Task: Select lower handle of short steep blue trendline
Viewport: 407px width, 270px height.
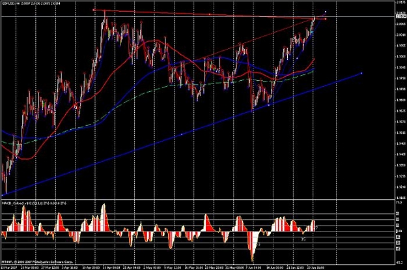Action: pyautogui.click(x=269, y=105)
